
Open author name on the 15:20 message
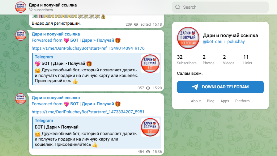pyautogui.click(x=56, y=34)
